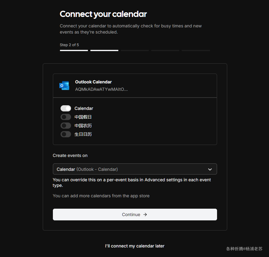The image size is (269, 257).
Task: Click the Calendar label next to toggle
Action: pyautogui.click(x=84, y=108)
